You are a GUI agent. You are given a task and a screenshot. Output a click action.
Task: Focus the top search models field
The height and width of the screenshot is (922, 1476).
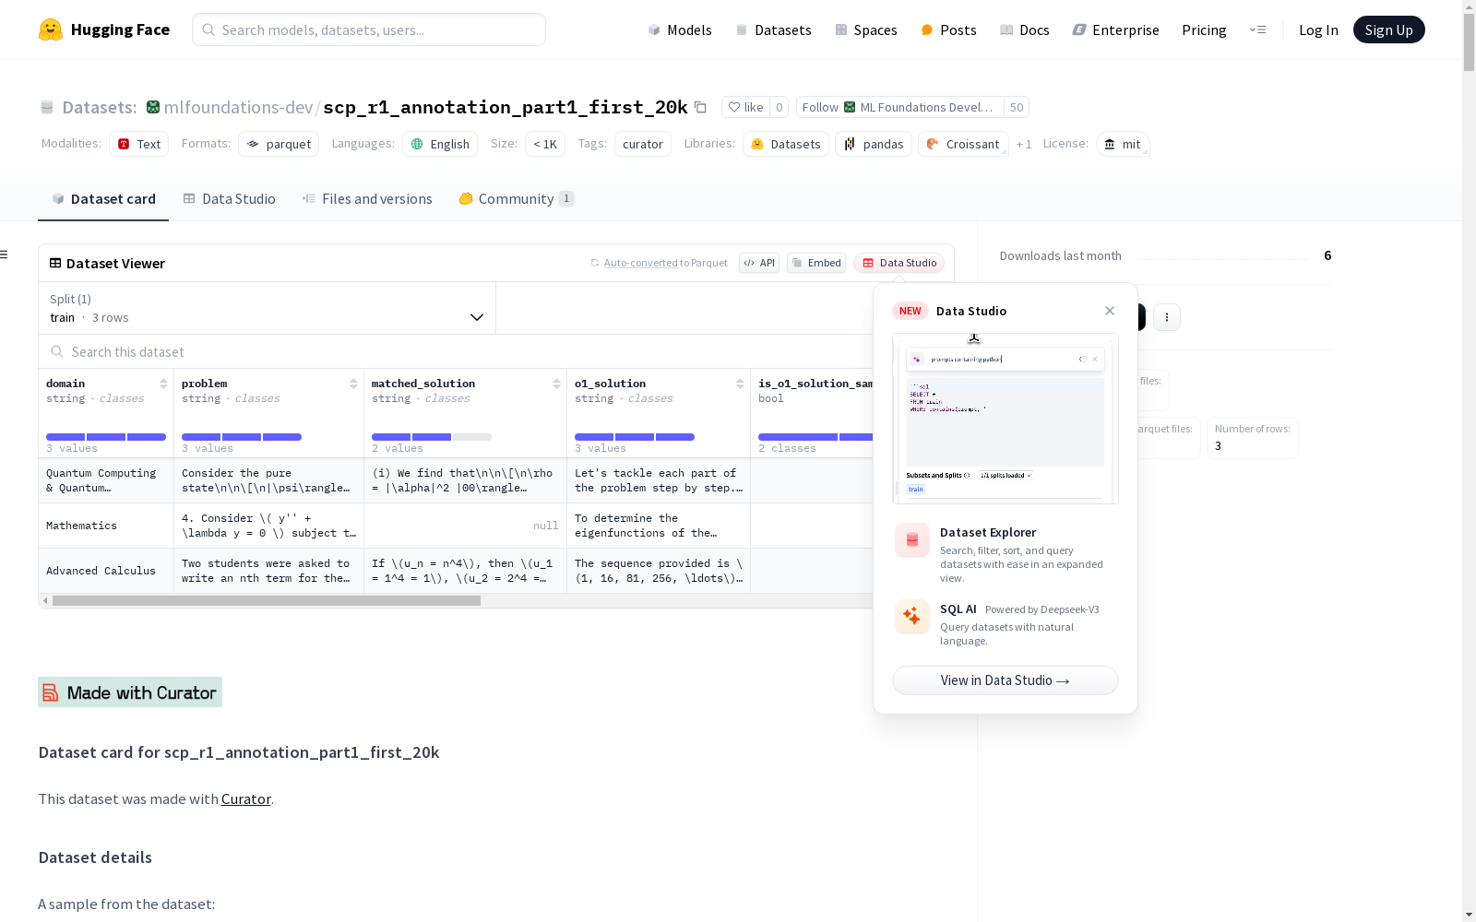coord(369,30)
